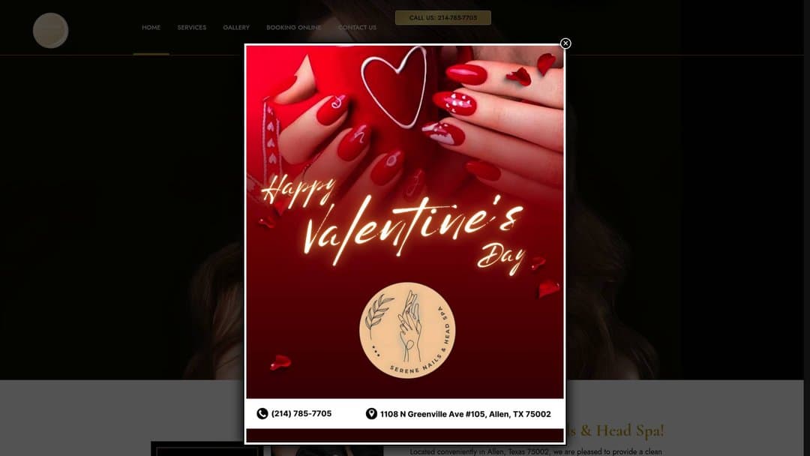The height and width of the screenshot is (456, 810).
Task: Go to the Services page
Action: pos(192,27)
